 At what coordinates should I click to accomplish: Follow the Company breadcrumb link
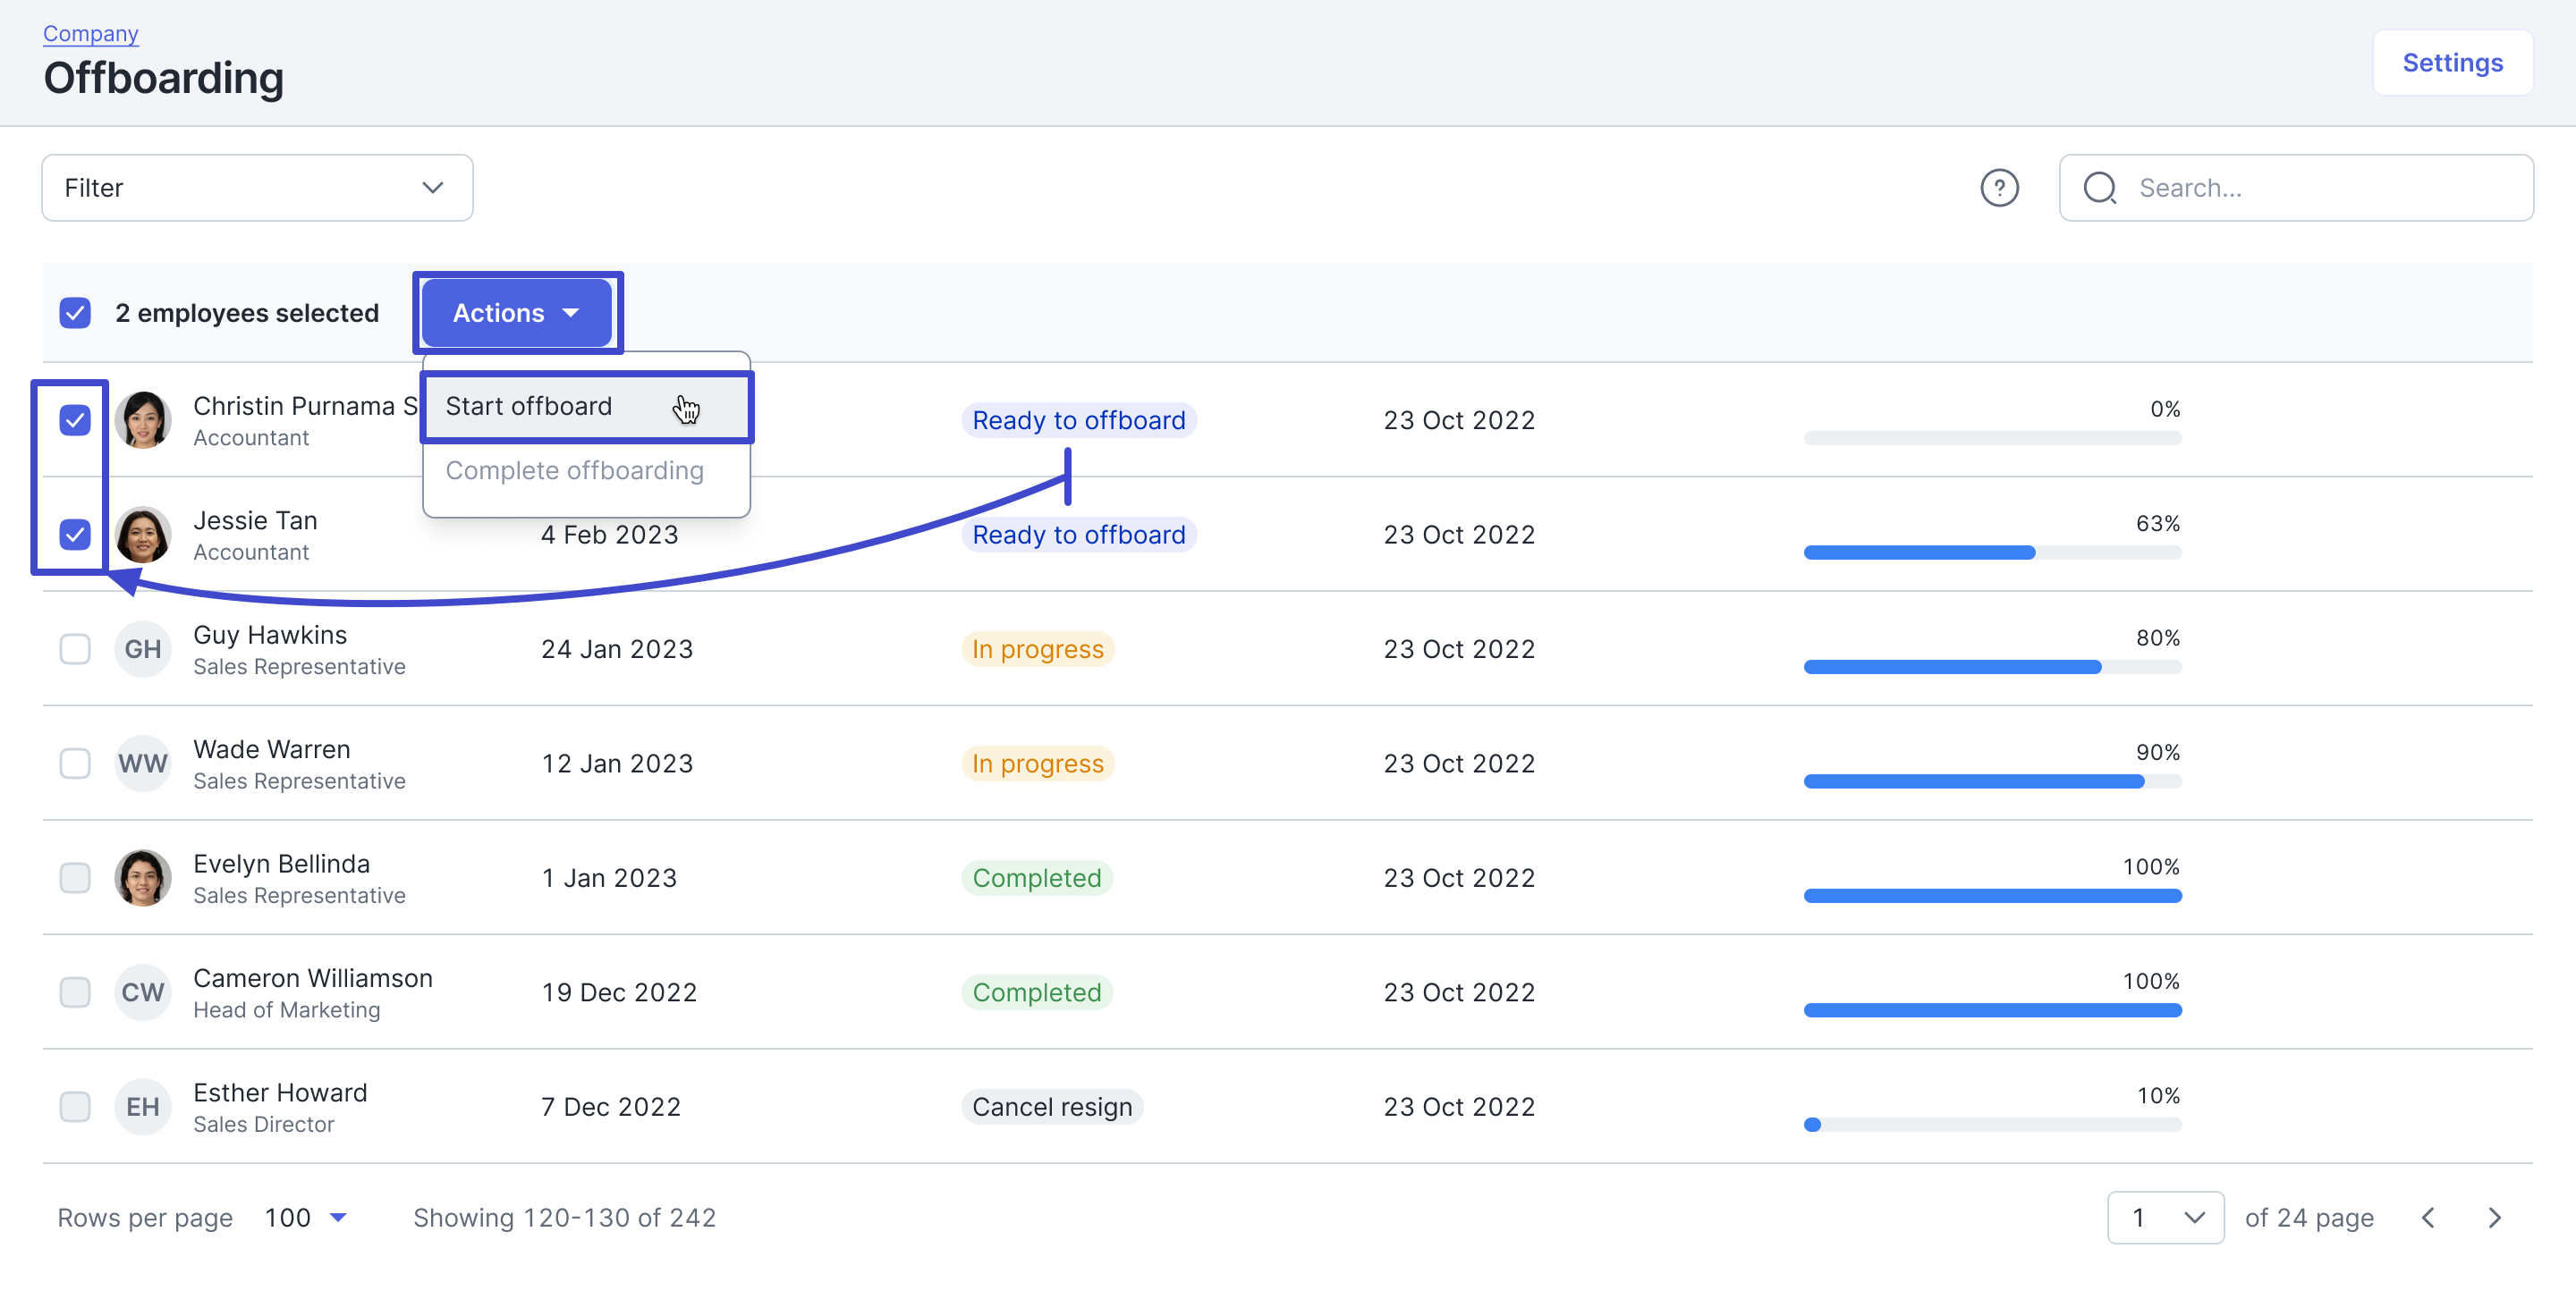pos(91,33)
